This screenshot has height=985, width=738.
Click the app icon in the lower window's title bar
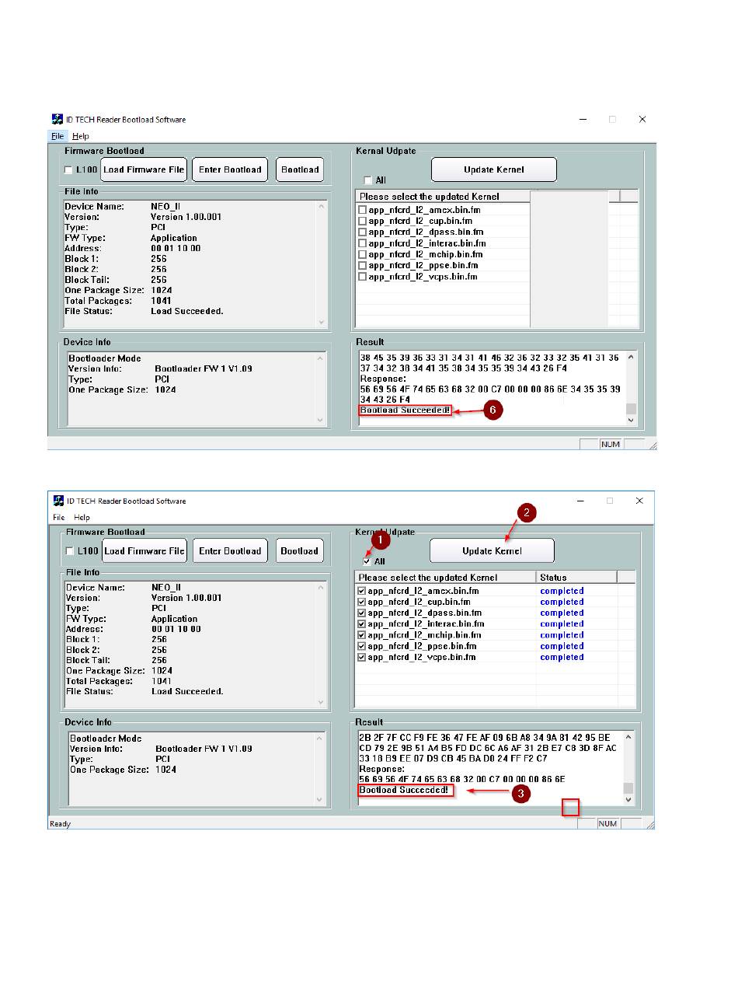(x=58, y=501)
